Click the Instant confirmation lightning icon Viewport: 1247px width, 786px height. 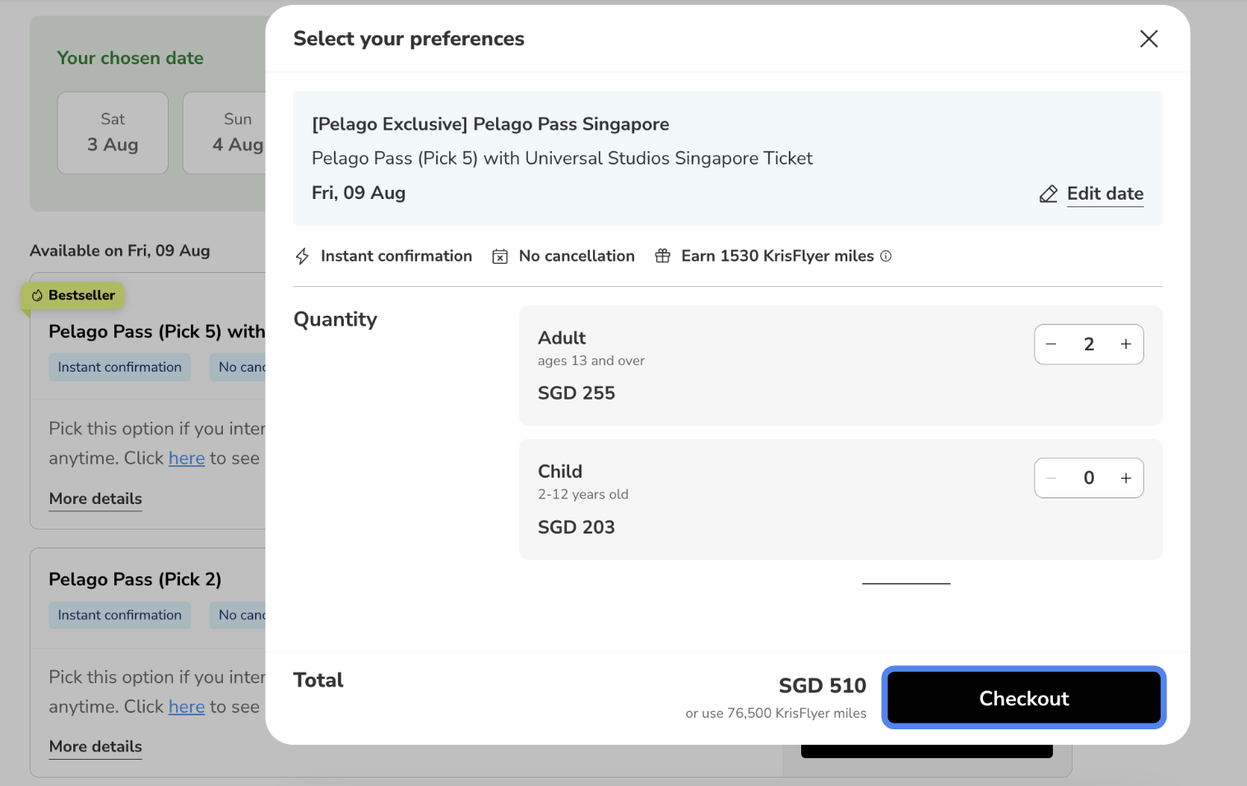302,257
